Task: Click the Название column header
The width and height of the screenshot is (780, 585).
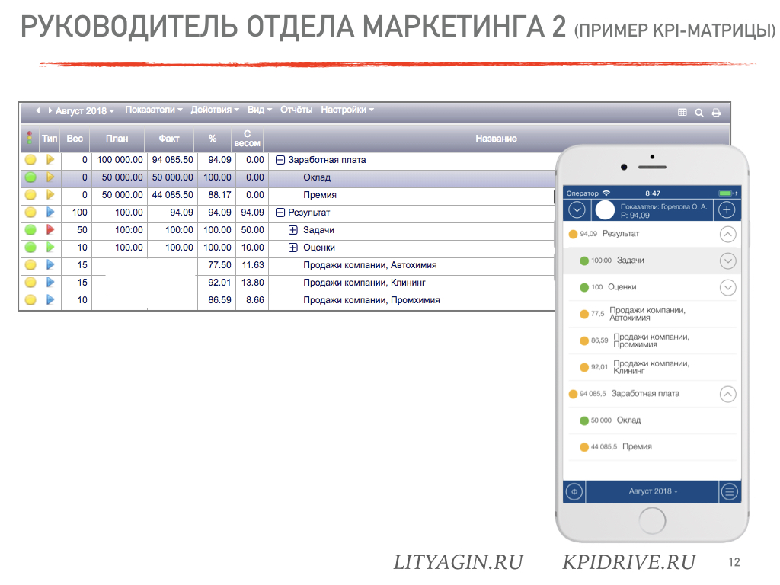Action: point(496,139)
